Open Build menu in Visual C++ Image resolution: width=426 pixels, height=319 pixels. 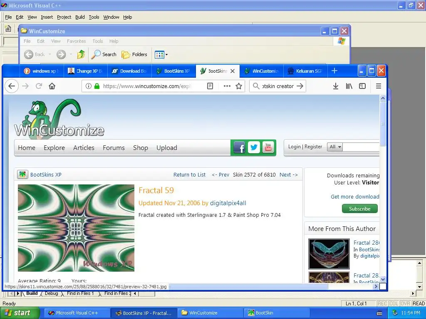pos(80,17)
